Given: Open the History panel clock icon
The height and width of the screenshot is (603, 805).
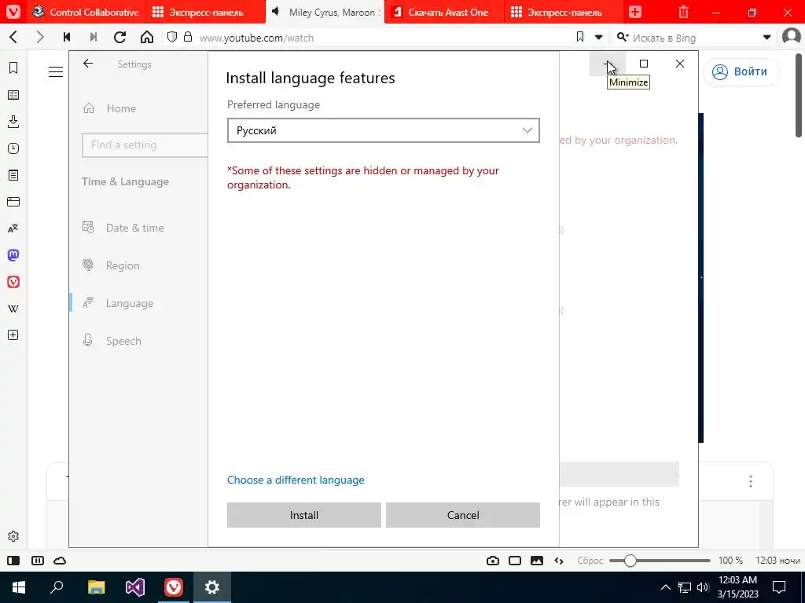Looking at the screenshot, I should point(13,148).
